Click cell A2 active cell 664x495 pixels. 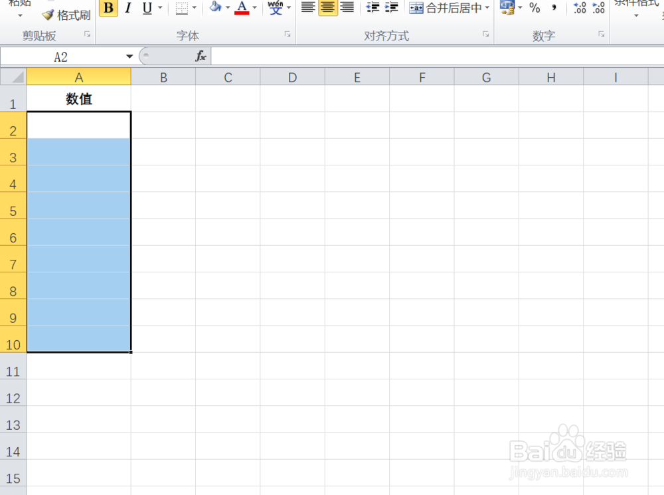point(79,126)
